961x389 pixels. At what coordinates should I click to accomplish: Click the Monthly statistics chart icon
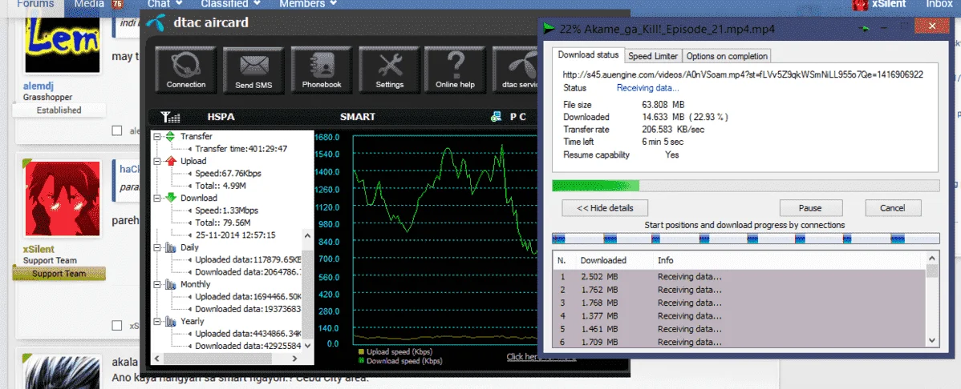tap(170, 284)
